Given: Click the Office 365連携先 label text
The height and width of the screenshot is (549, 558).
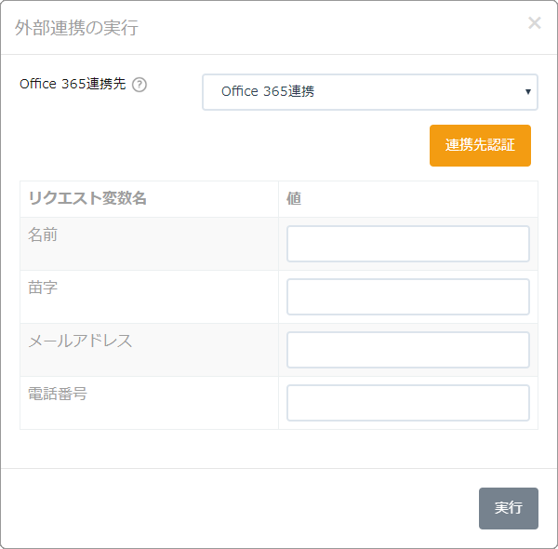Looking at the screenshot, I should pyautogui.click(x=73, y=84).
